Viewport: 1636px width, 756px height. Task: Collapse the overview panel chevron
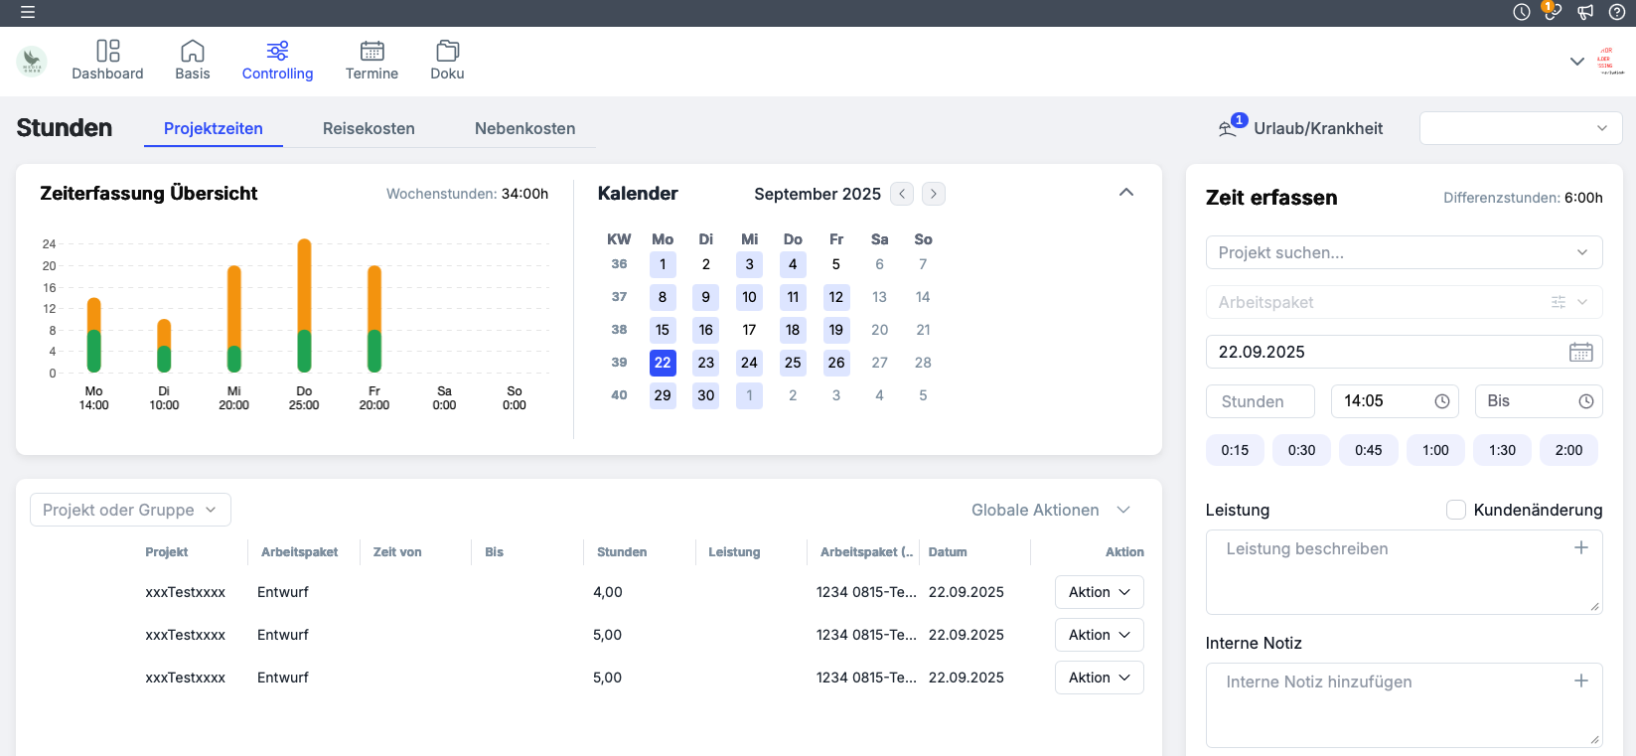pyautogui.click(x=1125, y=193)
